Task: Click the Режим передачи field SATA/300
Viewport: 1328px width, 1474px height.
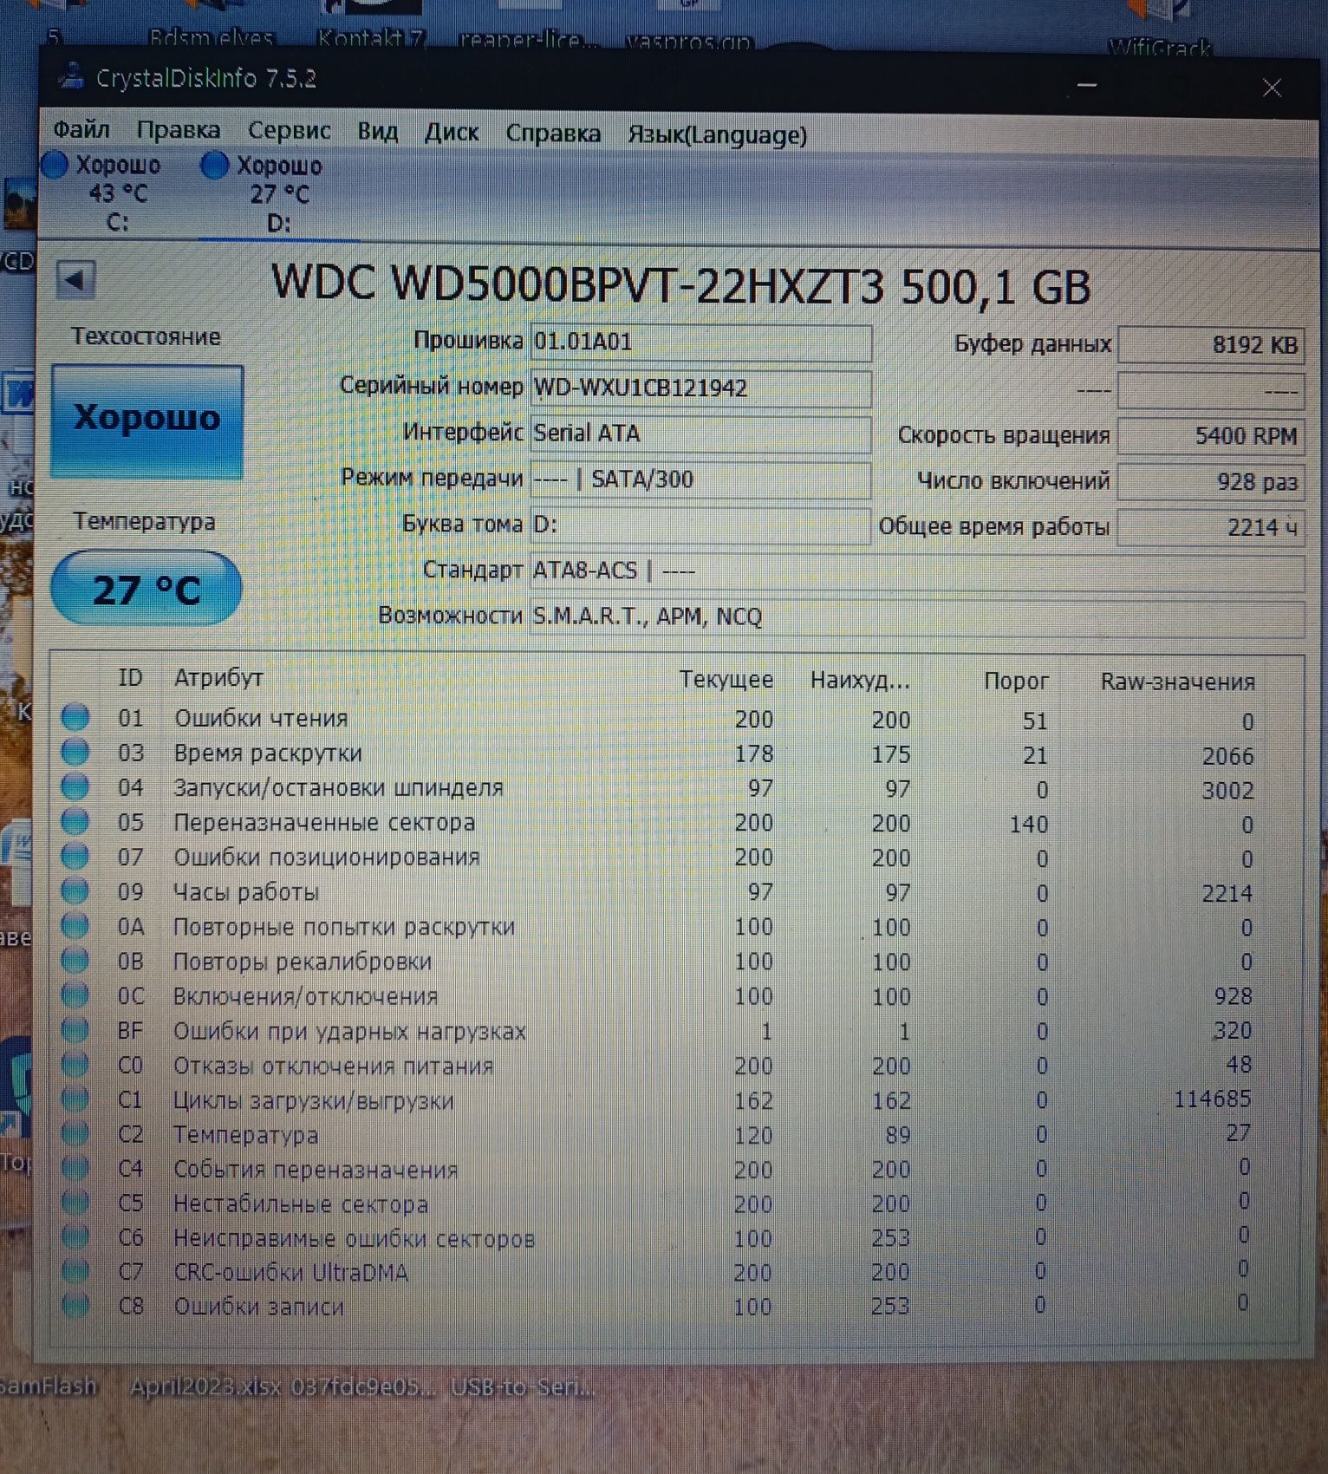Action: [700, 479]
